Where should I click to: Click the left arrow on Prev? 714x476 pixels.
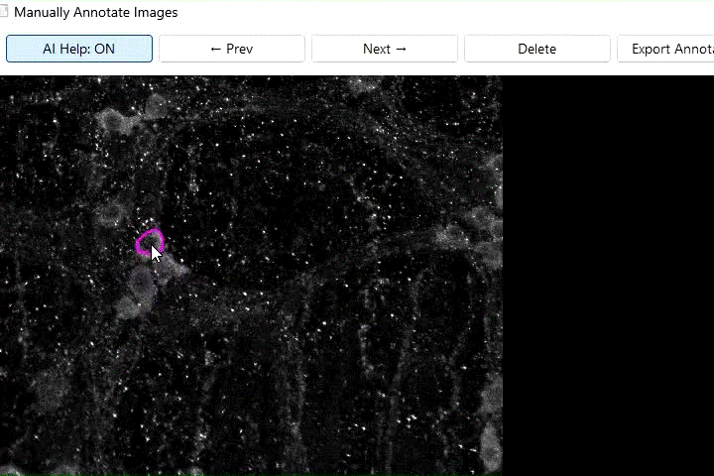[215, 49]
